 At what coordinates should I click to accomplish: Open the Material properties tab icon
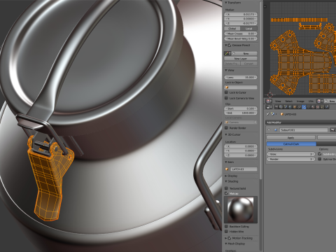pos(313,107)
